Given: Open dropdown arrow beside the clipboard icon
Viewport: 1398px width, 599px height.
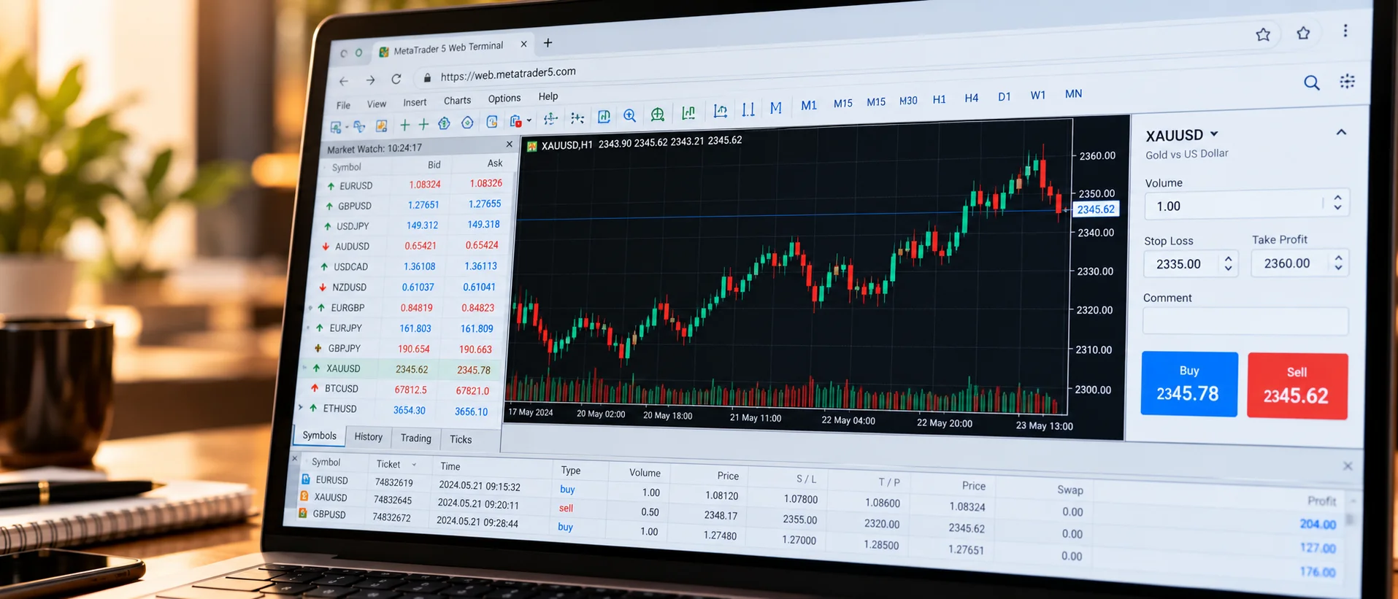Looking at the screenshot, I should point(529,120).
